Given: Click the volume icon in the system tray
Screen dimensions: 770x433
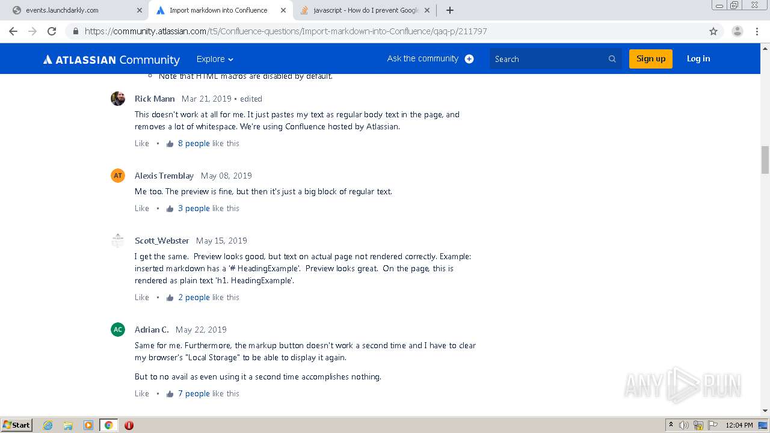Looking at the screenshot, I should (684, 425).
